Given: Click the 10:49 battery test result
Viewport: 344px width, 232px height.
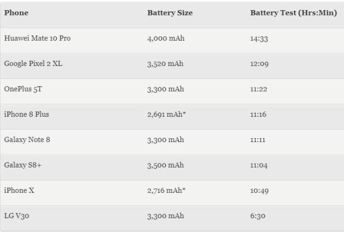Looking at the screenshot, I should [259, 191].
